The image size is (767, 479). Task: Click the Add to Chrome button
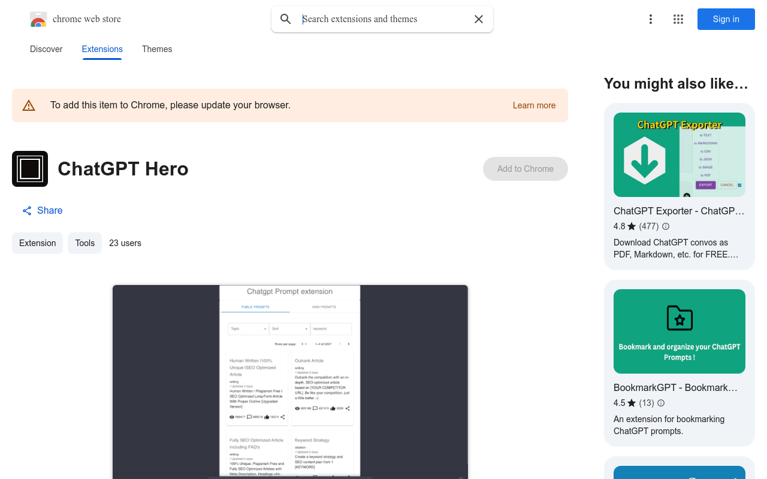(526, 169)
